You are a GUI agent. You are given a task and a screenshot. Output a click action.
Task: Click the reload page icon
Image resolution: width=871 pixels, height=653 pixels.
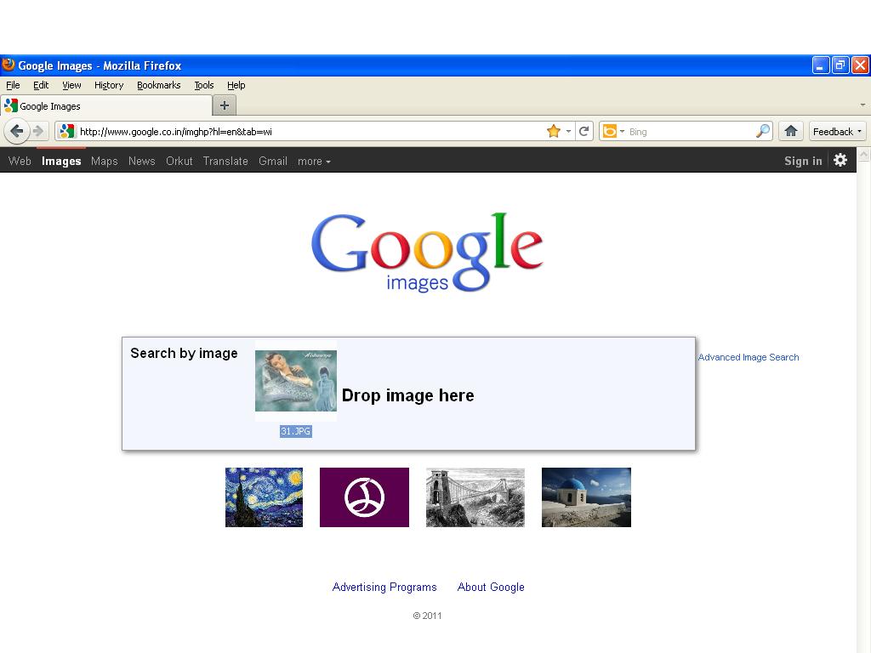click(584, 131)
